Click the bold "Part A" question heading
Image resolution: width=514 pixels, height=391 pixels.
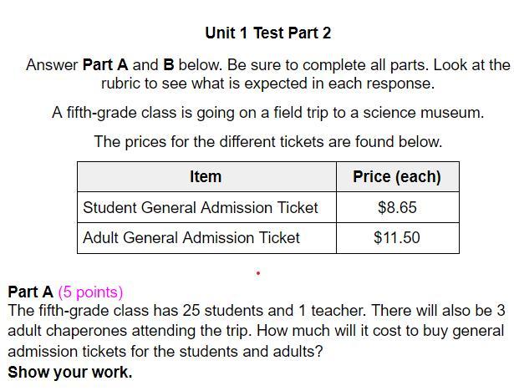point(30,292)
